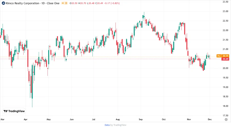Click the September peak candlestick near 23.00
The height and width of the screenshot is (128, 231).
(x=144, y=16)
